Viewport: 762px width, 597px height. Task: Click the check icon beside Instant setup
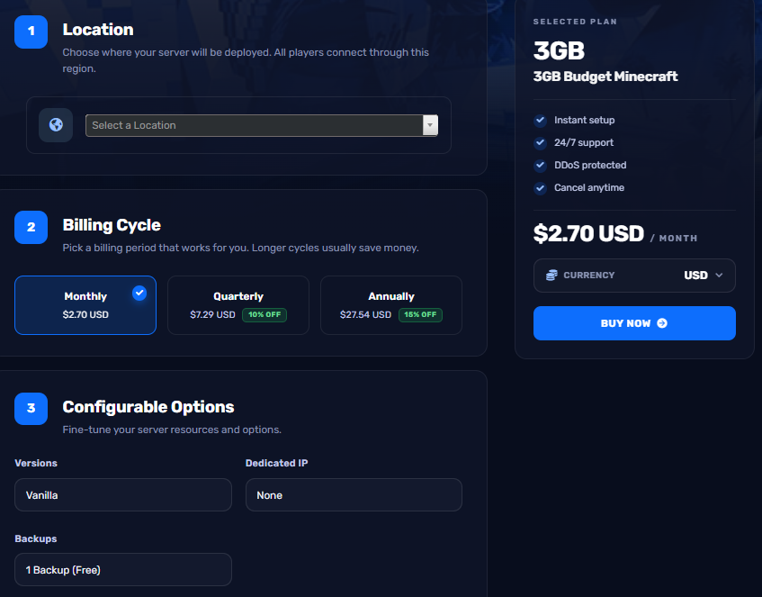tap(540, 120)
